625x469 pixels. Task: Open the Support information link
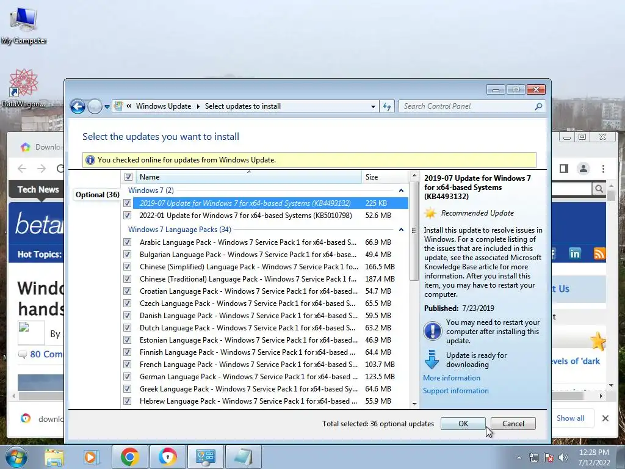(x=455, y=391)
